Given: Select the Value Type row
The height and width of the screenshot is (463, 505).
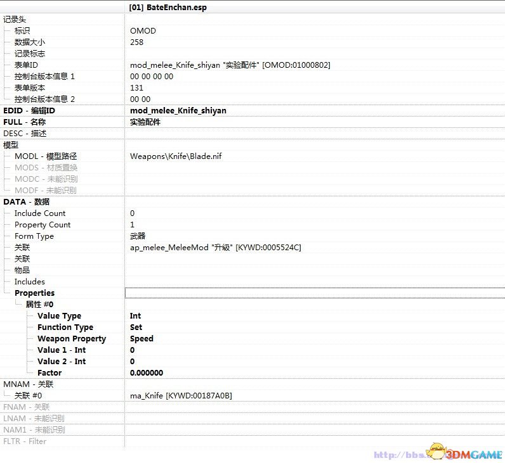Looking at the screenshot, I should [x=59, y=316].
